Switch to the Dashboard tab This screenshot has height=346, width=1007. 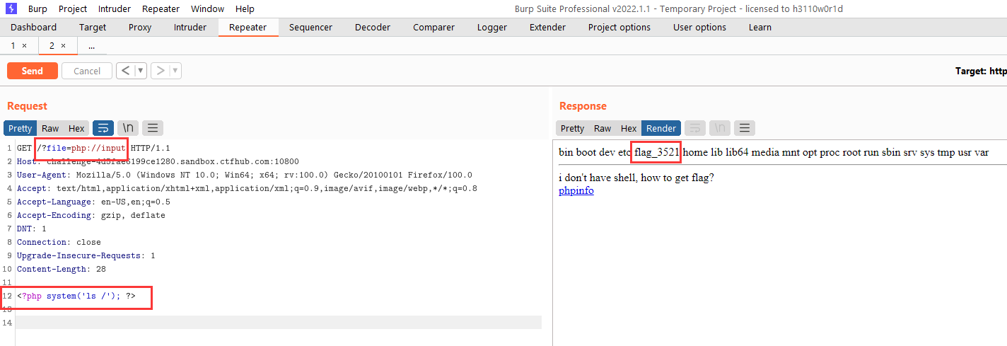(33, 27)
